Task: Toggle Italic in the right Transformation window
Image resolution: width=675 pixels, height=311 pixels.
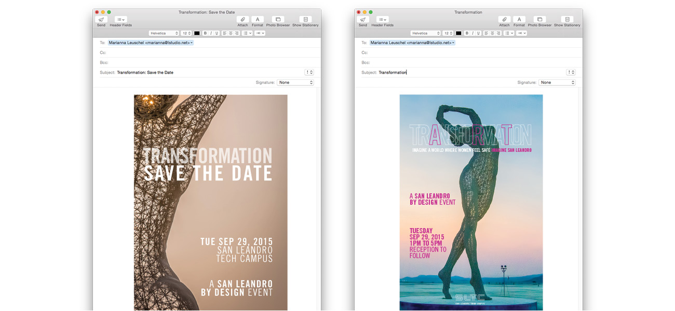Action: (x=473, y=33)
